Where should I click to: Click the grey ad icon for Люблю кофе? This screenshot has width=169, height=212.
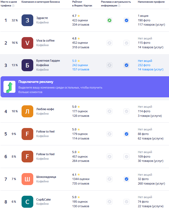[x=109, y=111]
